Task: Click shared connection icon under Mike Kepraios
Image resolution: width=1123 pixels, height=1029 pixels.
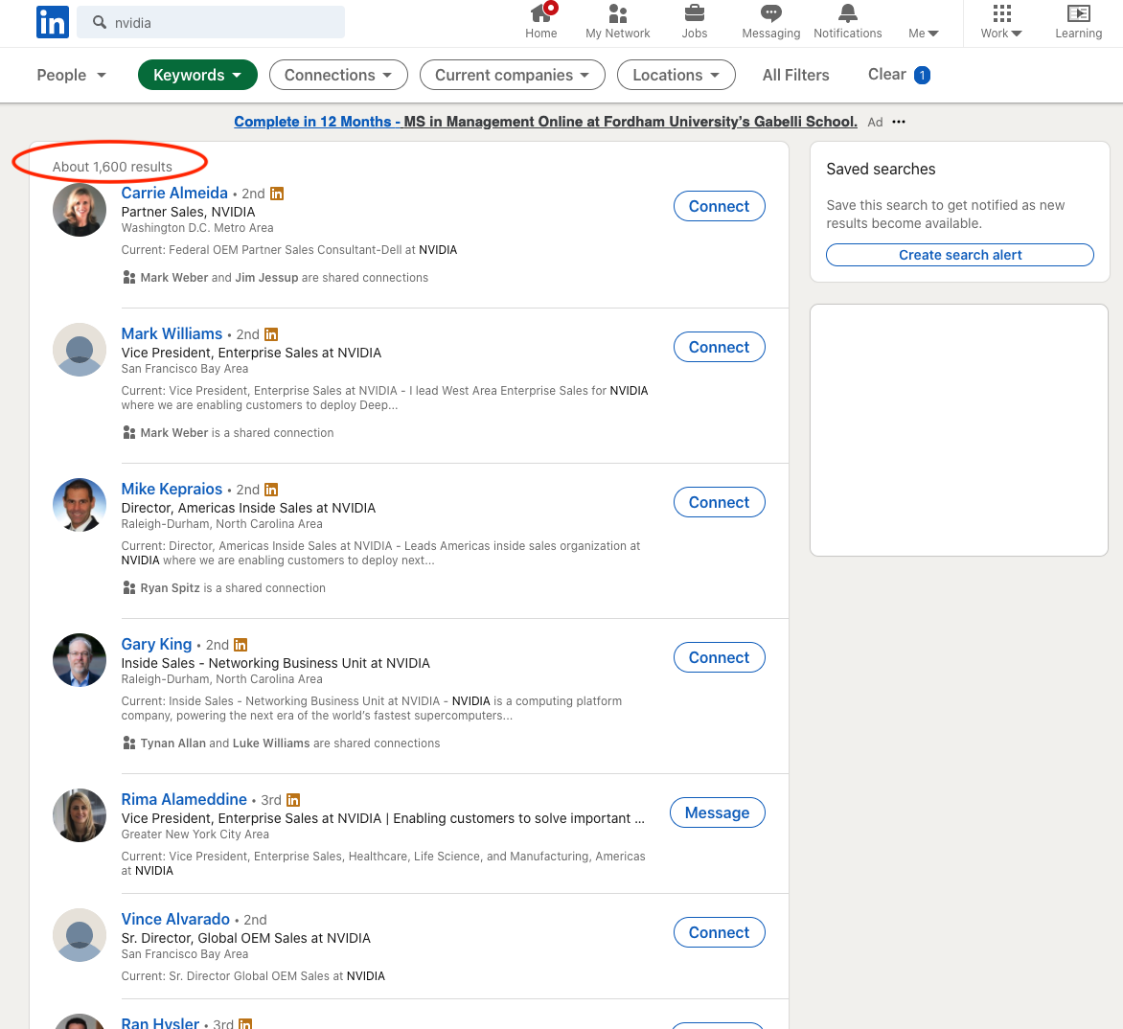Action: 129,588
